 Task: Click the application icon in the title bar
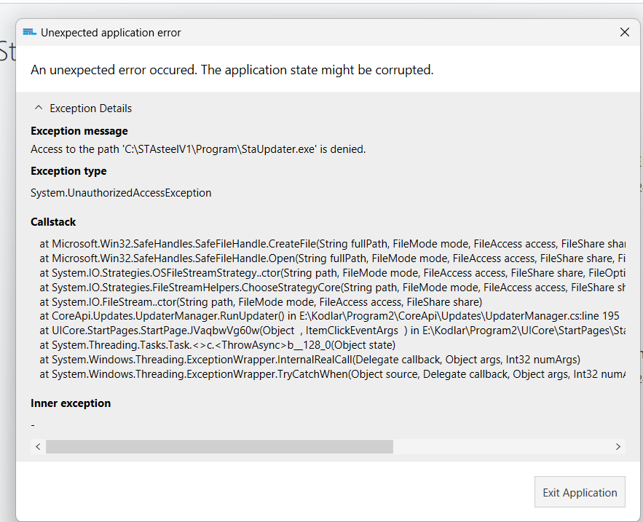pyautogui.click(x=29, y=32)
